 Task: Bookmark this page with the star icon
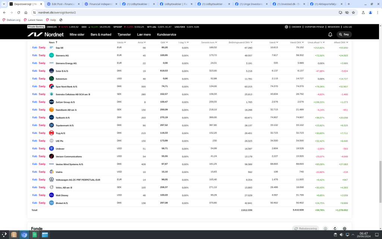point(353,12)
